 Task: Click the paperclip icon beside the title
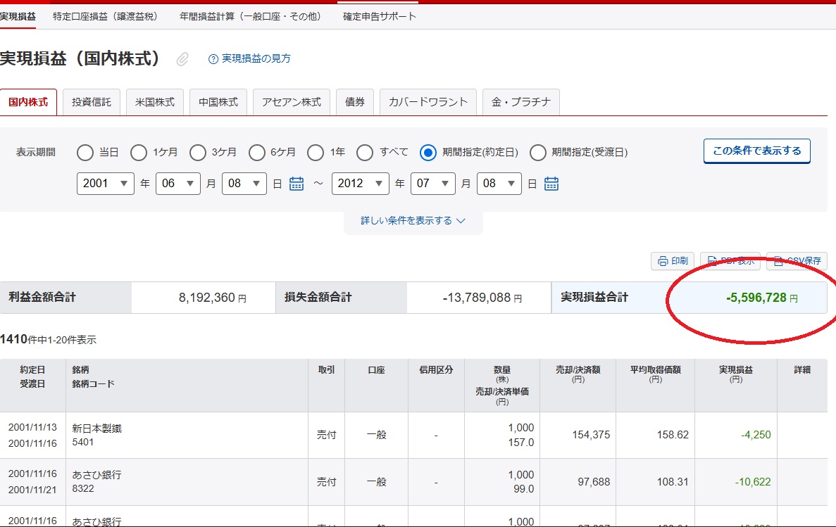182,59
